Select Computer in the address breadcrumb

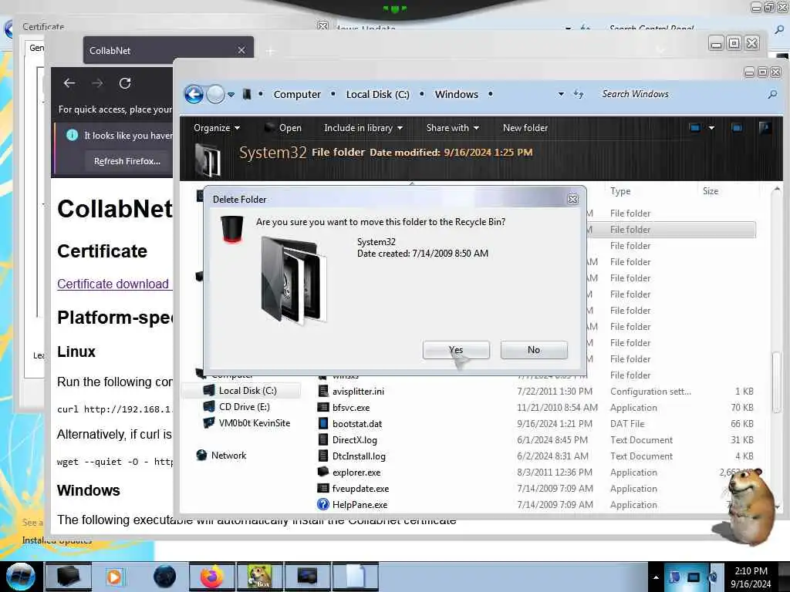[x=297, y=94]
